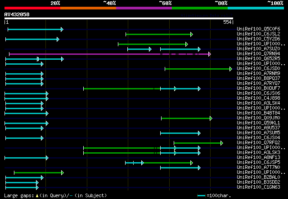Image resolution: width=288 pixels, height=199 pixels.
Task: Open the UniRef100_A7SUZ0 hit label
Action: pos(258,49)
